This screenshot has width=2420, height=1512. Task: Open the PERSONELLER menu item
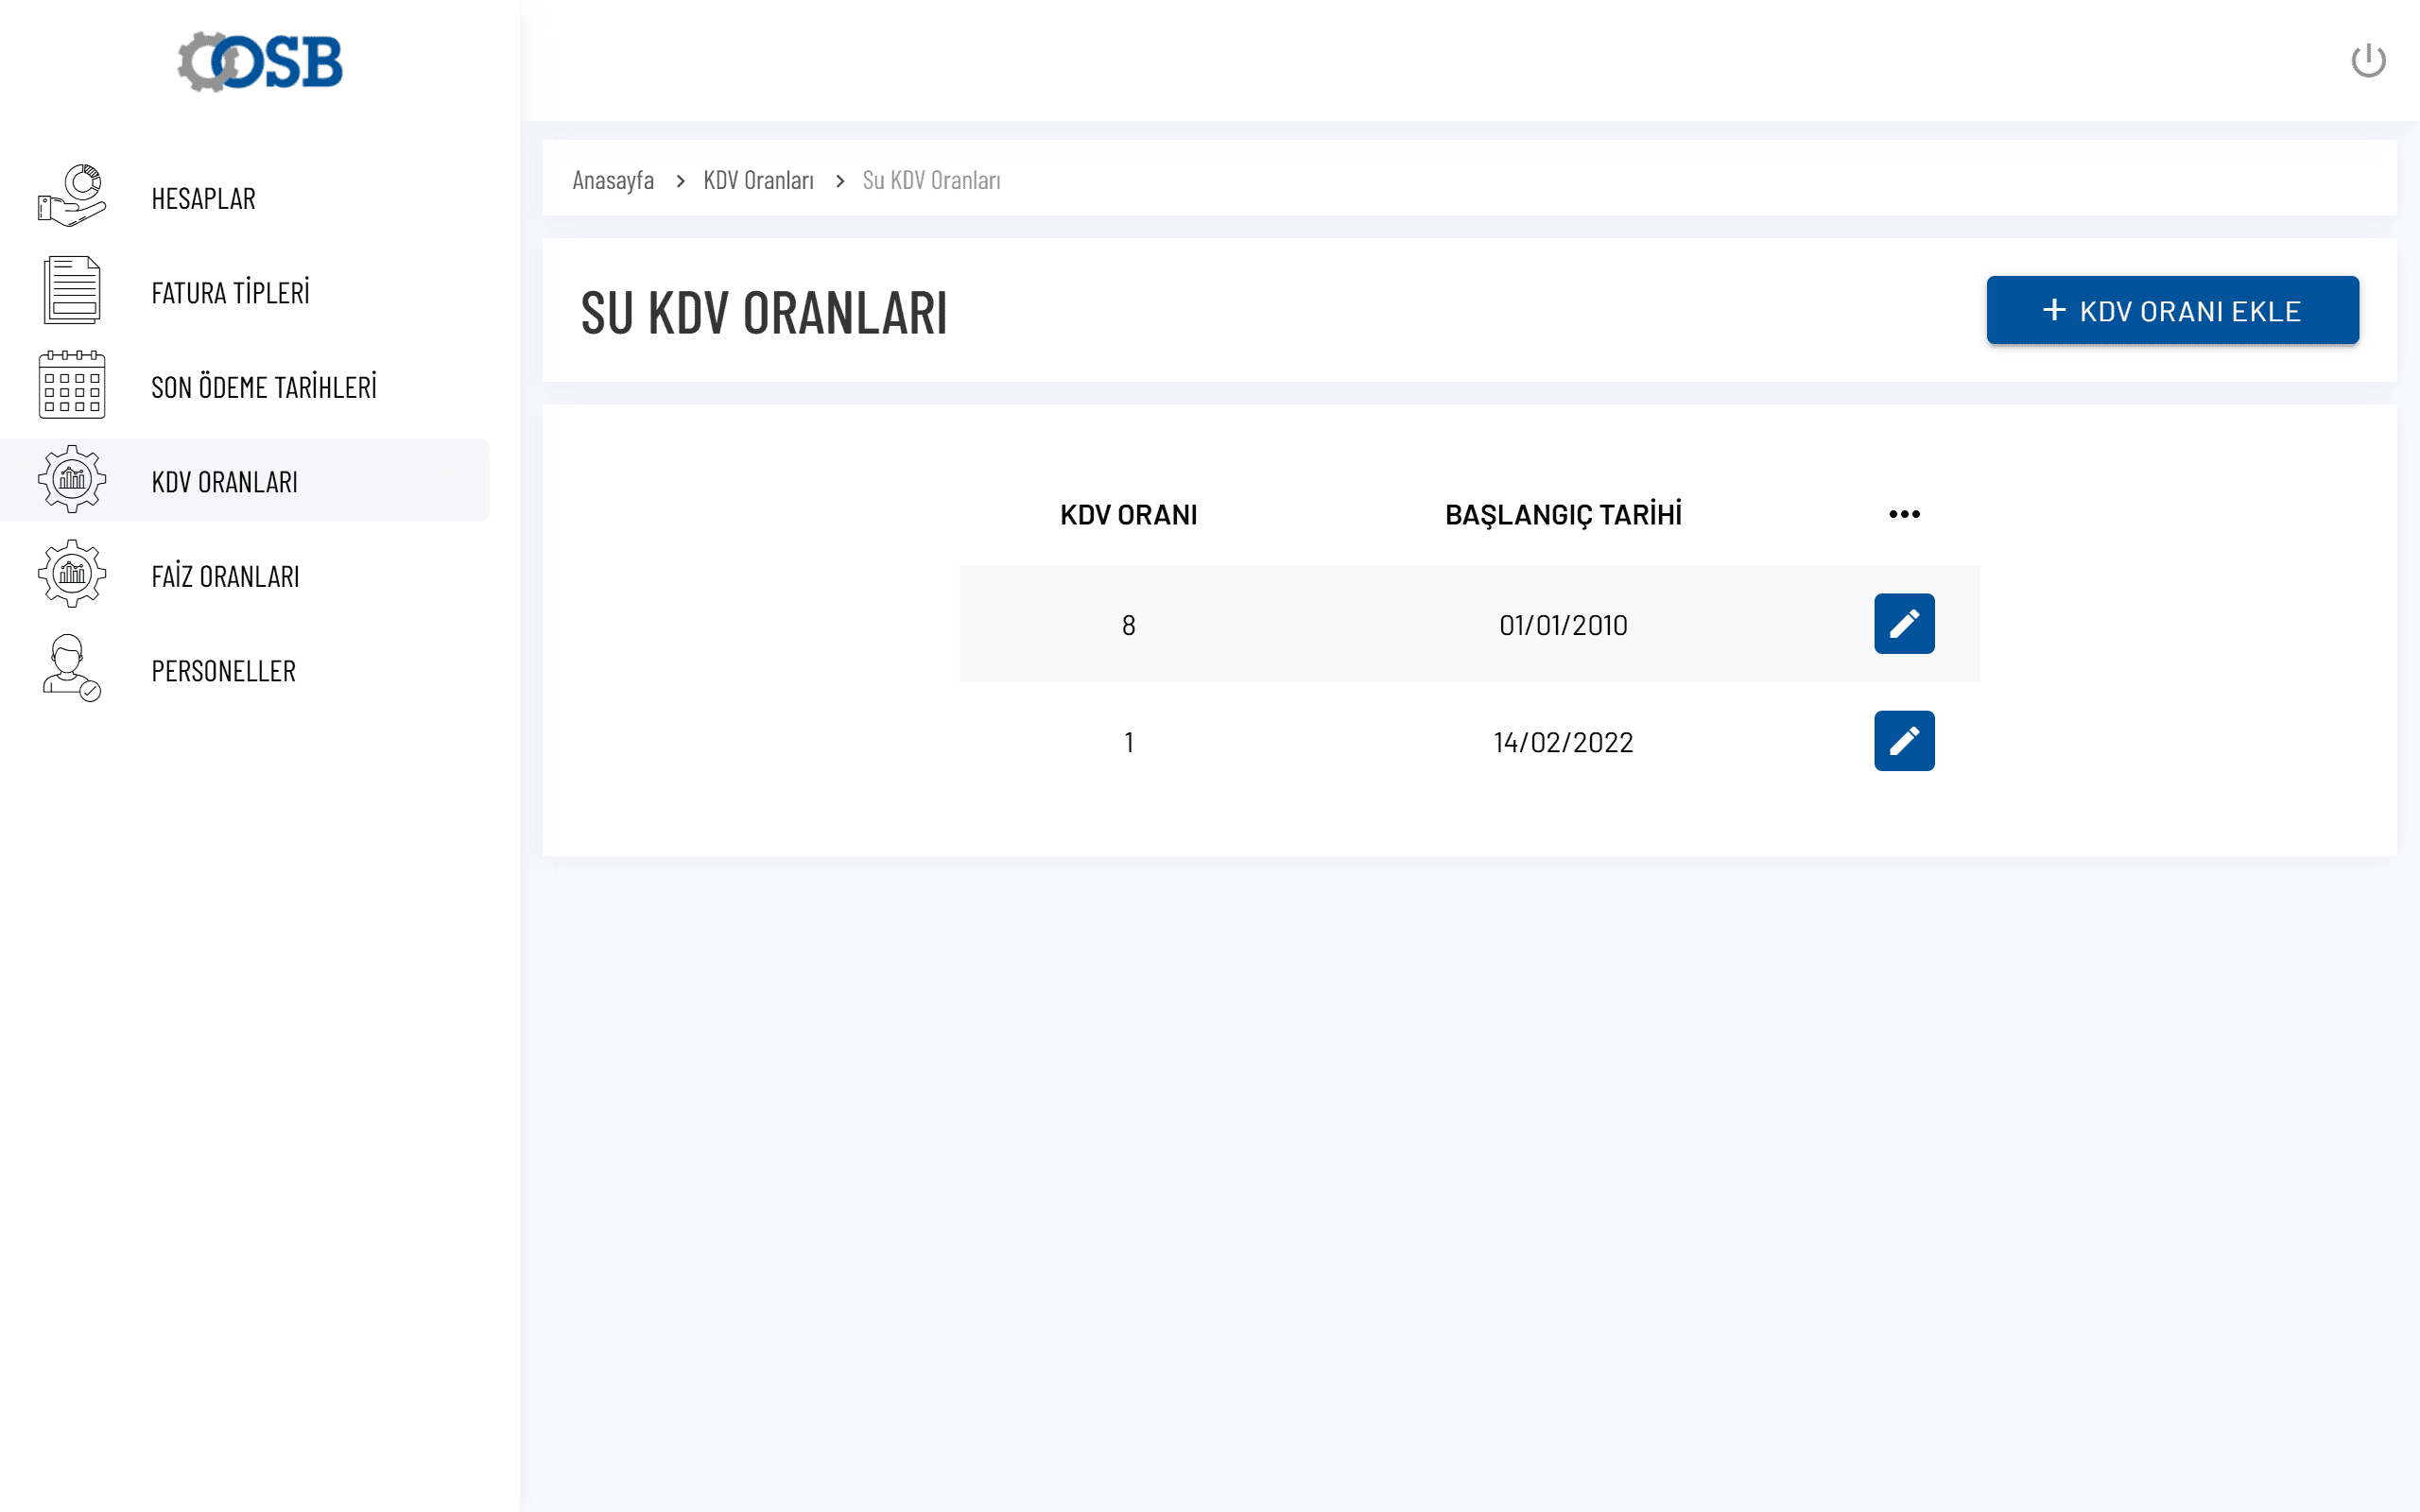(x=223, y=671)
